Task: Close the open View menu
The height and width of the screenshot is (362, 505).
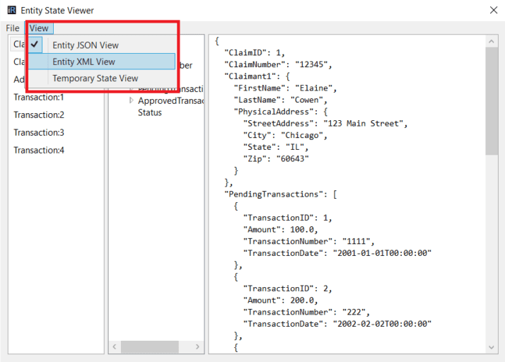Action: (x=40, y=28)
